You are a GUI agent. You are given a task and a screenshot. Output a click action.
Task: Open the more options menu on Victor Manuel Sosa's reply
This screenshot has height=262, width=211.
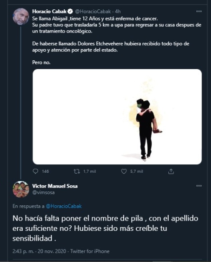199,186
